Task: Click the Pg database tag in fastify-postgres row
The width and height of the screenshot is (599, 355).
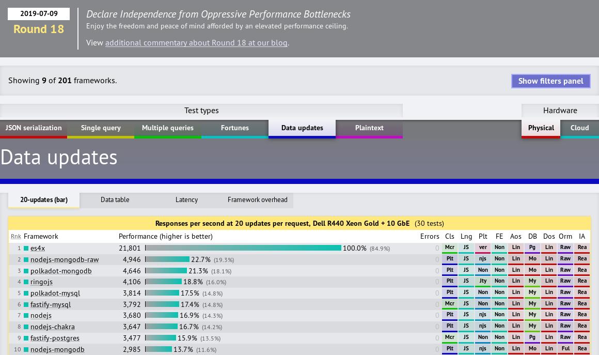Action: click(x=532, y=337)
